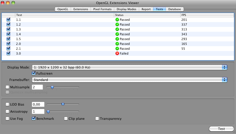236x134 pixels.
Task: Click the green Passed icon for test 1.5
Action: (117, 39)
